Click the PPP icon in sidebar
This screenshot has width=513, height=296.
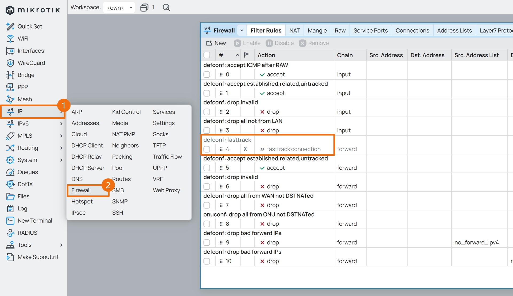pos(10,87)
